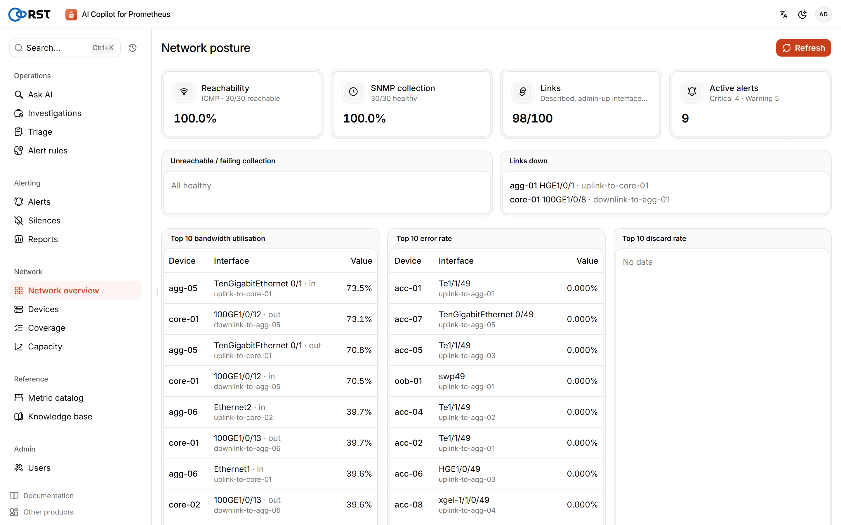
Task: Open Knowledge base
Action: (75, 416)
